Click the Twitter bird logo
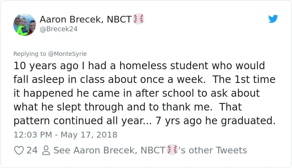This screenshot has height=168, width=292. pyautogui.click(x=273, y=19)
